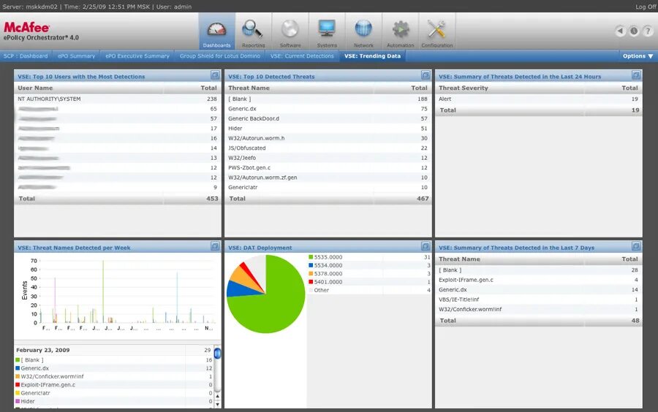The height and width of the screenshot is (412, 658).
Task: Open the Options dropdown menu
Action: 638,56
